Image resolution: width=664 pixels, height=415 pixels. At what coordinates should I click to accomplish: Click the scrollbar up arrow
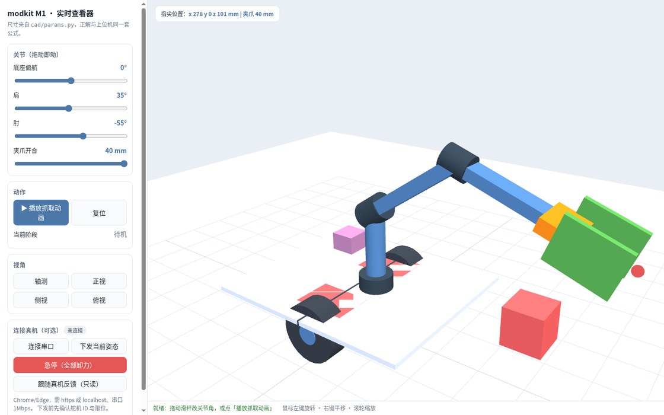(143, 4)
